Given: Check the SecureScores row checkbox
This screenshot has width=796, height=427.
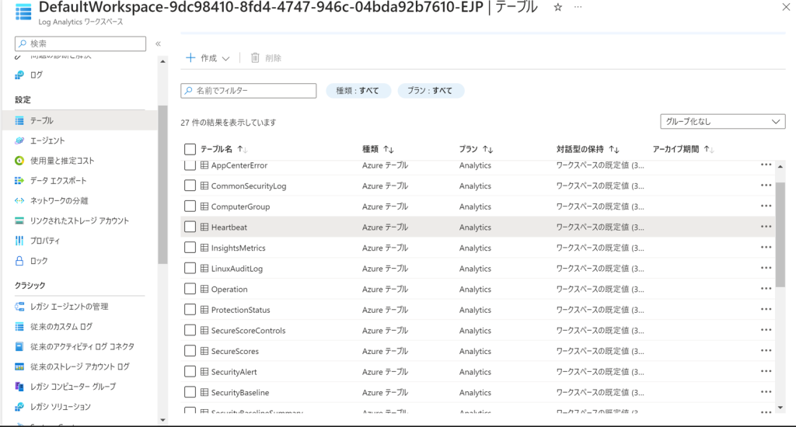Looking at the screenshot, I should tap(190, 351).
